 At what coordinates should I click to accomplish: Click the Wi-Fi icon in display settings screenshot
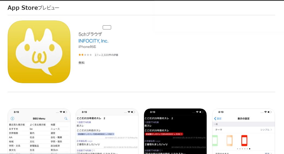[x=265, y=112]
